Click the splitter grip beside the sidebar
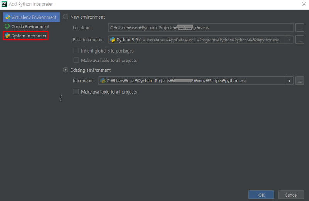 click(x=61, y=98)
